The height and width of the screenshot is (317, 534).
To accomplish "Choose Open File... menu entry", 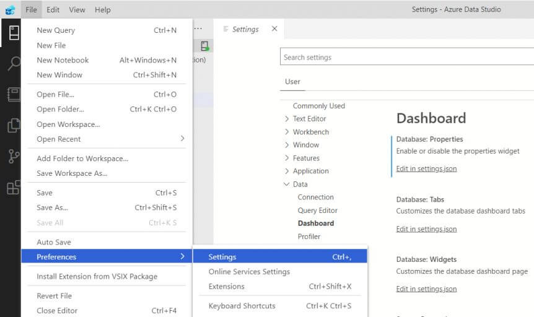I will (107, 94).
